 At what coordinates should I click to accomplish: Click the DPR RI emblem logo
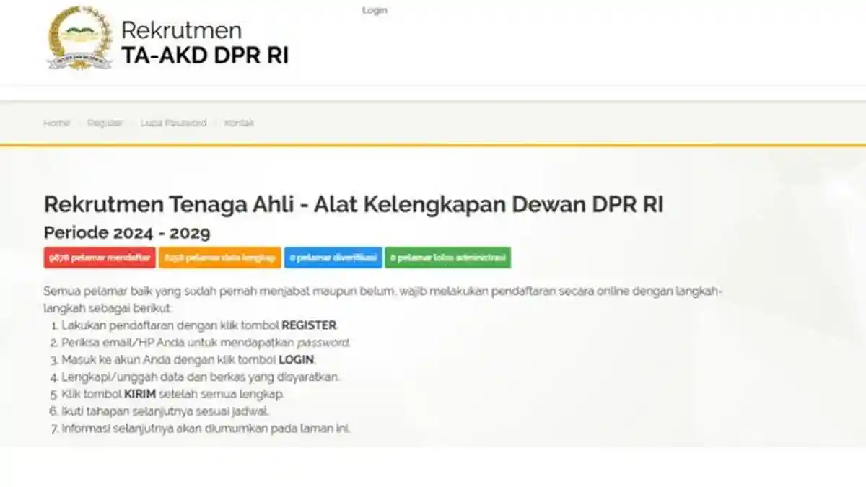pyautogui.click(x=79, y=37)
